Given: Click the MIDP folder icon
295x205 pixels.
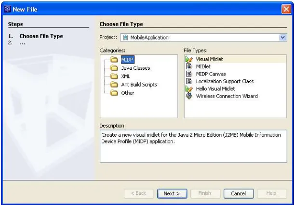Looking at the screenshot, I should (x=114, y=60).
